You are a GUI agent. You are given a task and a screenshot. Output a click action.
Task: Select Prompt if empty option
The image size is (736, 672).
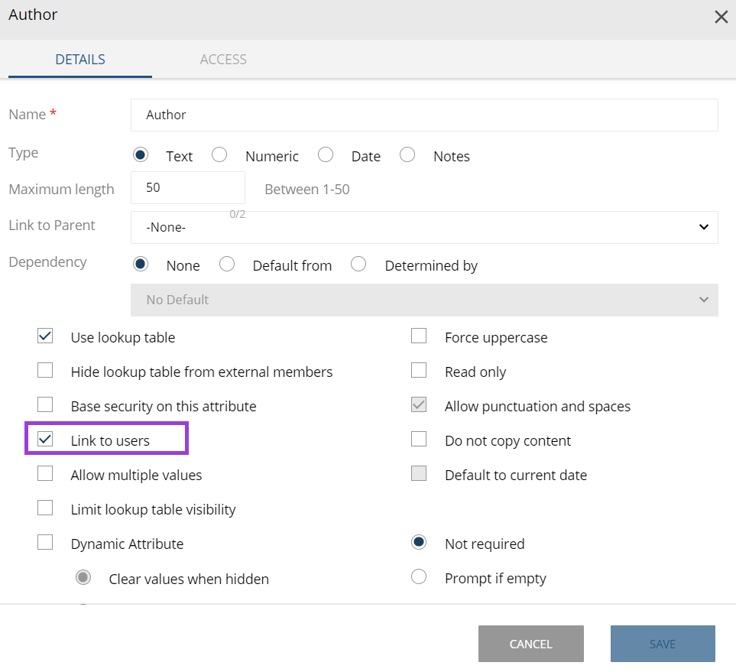(419, 577)
